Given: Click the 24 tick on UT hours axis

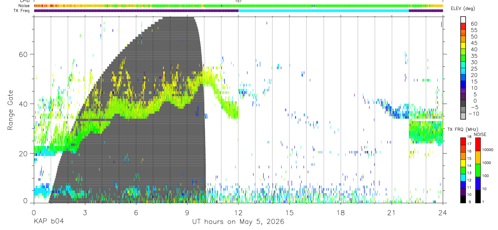Looking at the screenshot, I should 442,213.
